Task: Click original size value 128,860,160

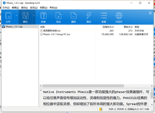Action: point(126,34)
